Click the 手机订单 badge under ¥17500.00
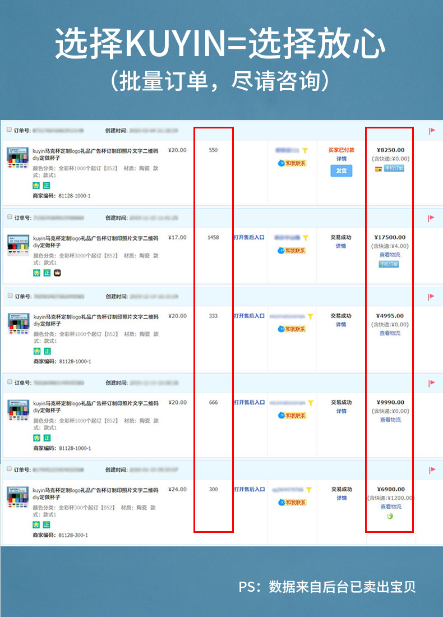Image resolution: width=443 pixels, height=617 pixels. (389, 264)
